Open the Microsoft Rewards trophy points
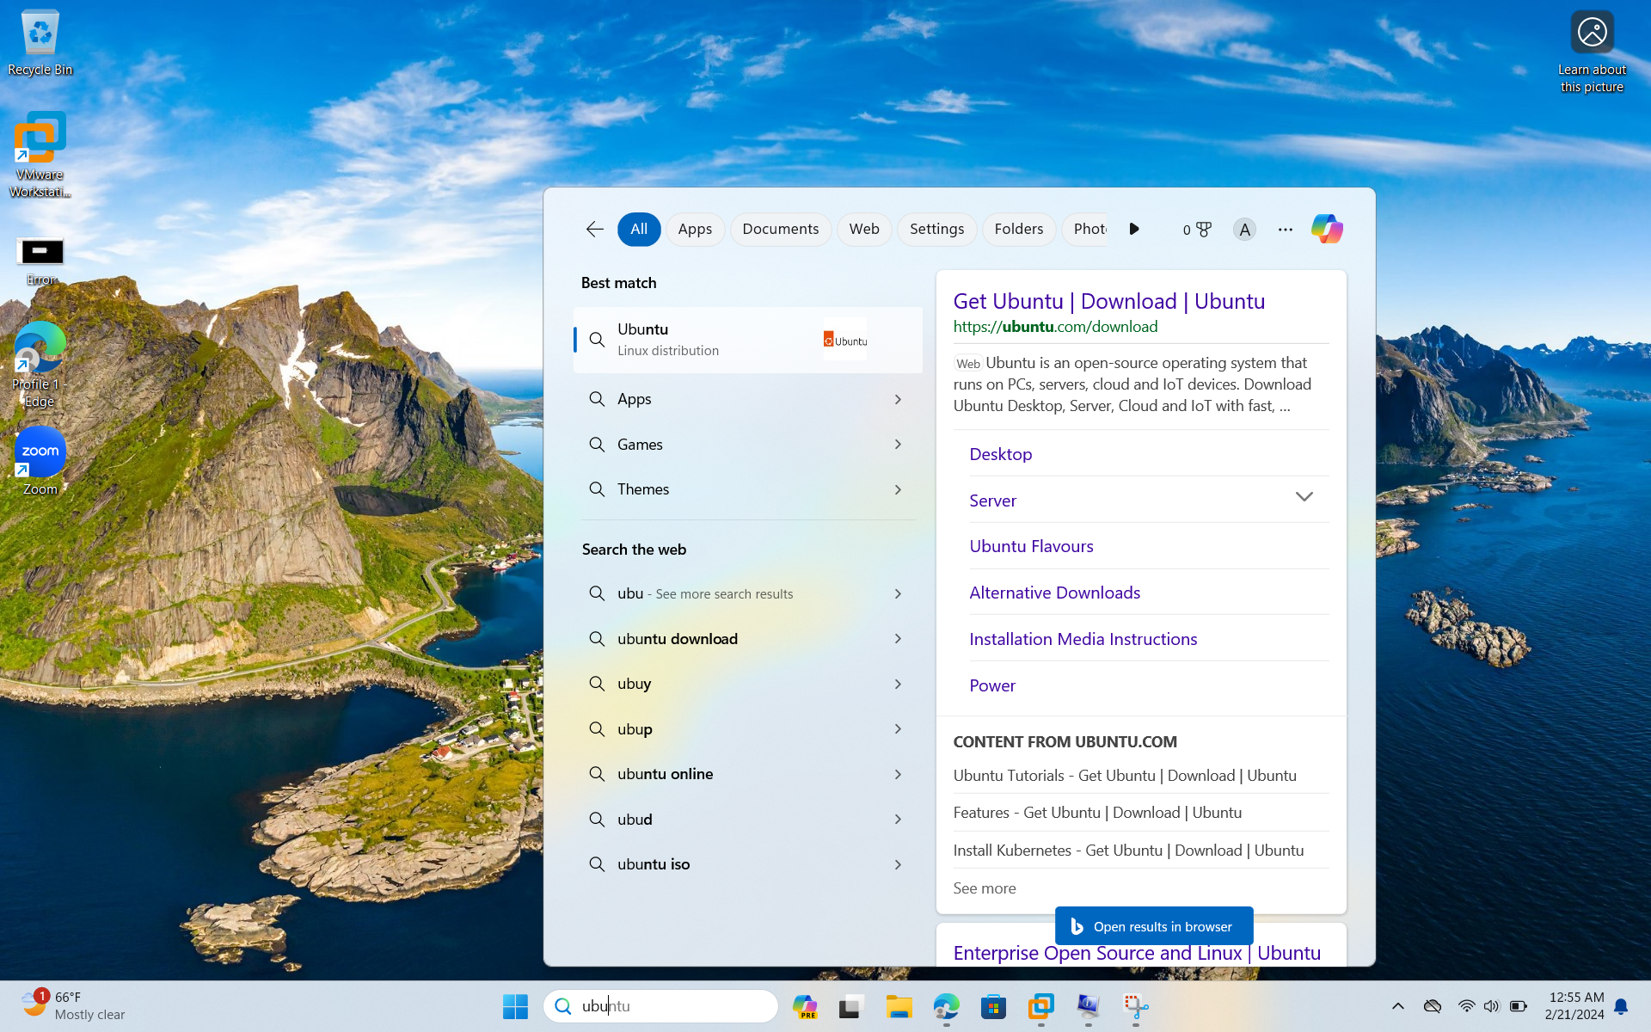This screenshot has height=1032, width=1651. click(1197, 230)
